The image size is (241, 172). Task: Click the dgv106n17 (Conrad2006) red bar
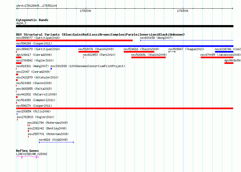19,57
